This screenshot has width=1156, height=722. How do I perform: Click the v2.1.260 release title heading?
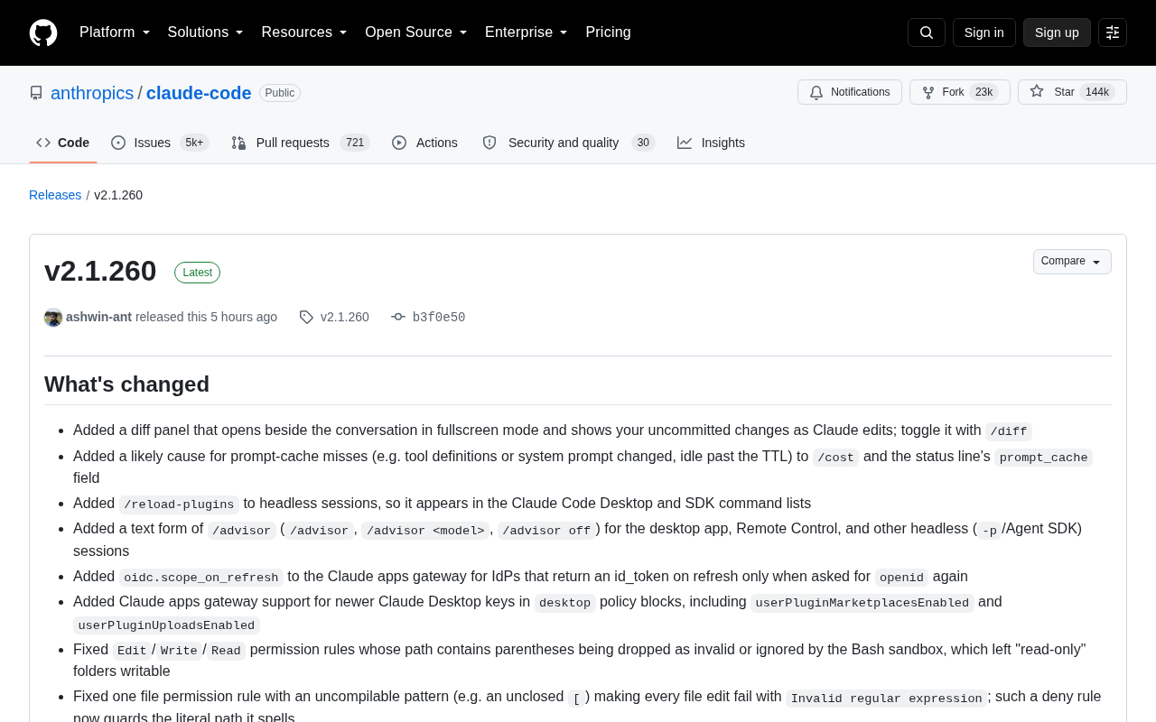[x=100, y=271]
